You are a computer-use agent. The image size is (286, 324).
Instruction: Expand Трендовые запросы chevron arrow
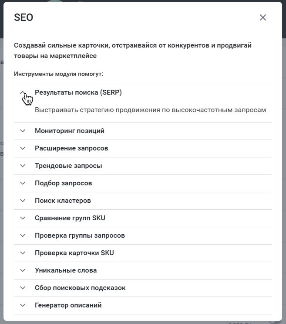pyautogui.click(x=23, y=166)
